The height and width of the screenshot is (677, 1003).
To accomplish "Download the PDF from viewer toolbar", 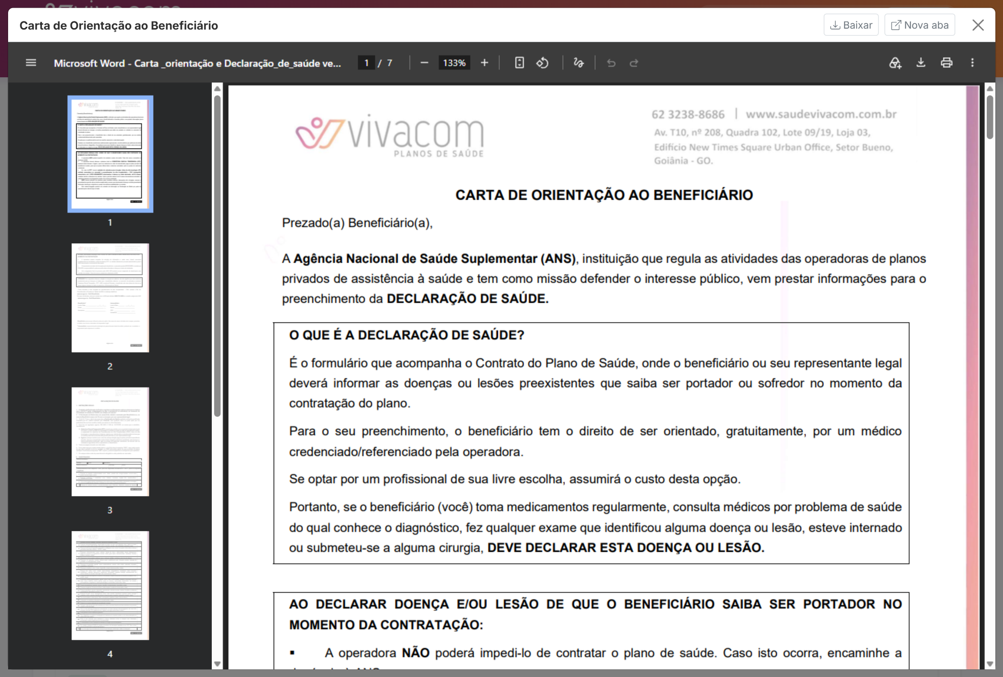I will point(921,63).
